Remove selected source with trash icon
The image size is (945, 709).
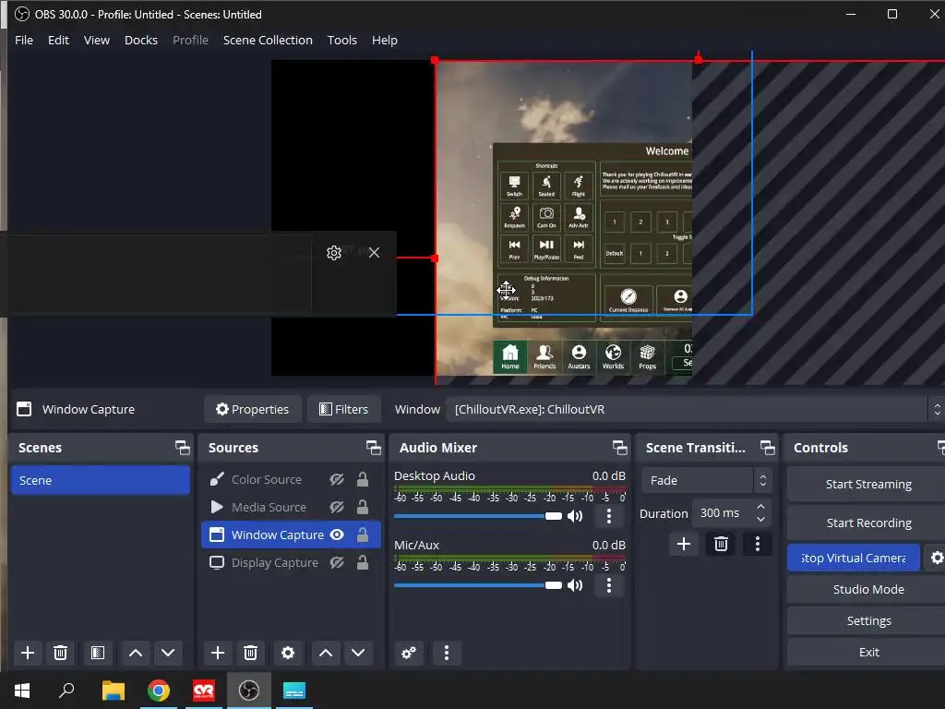point(250,653)
